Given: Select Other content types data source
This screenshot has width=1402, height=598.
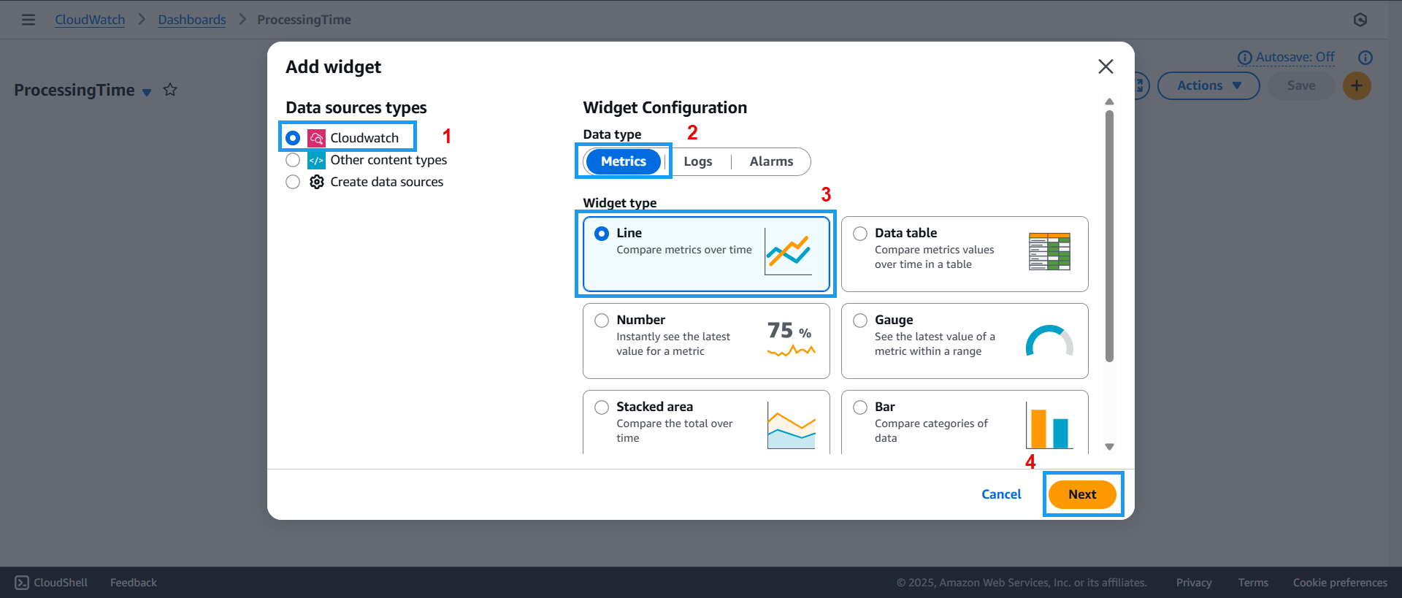Looking at the screenshot, I should click(293, 160).
